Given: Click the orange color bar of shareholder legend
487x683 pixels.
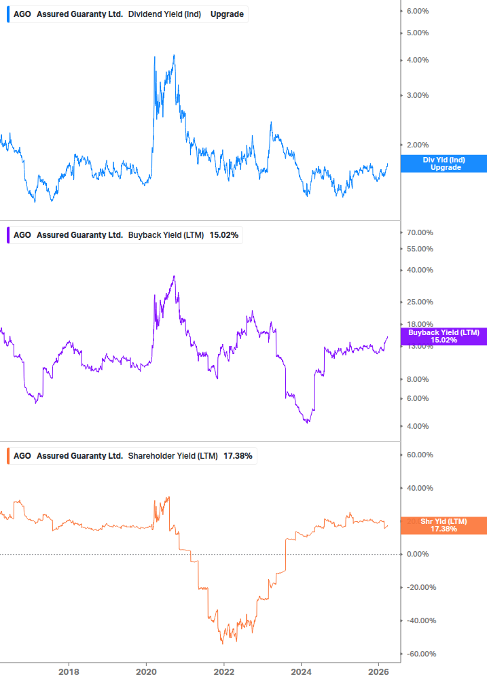Looking at the screenshot, I should pos(8,455).
